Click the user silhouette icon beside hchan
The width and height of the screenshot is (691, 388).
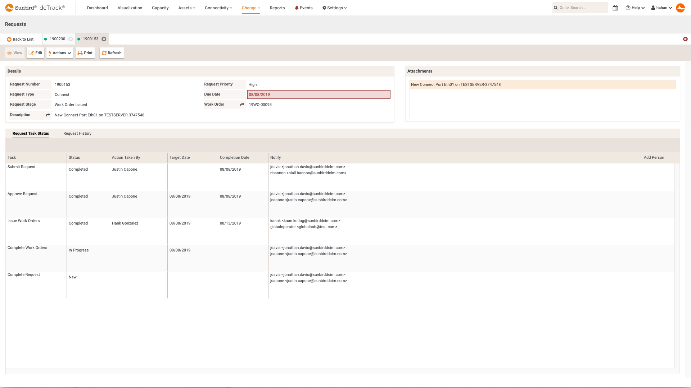coord(653,8)
